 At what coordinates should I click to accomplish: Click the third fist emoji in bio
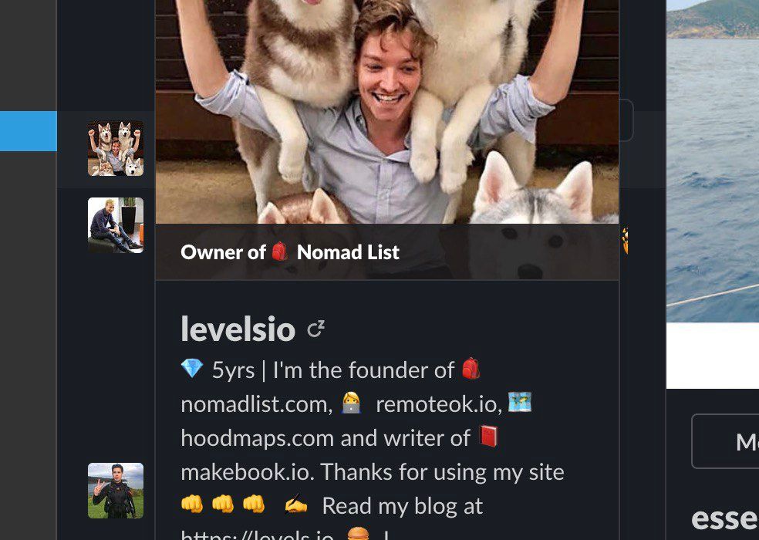tap(254, 505)
